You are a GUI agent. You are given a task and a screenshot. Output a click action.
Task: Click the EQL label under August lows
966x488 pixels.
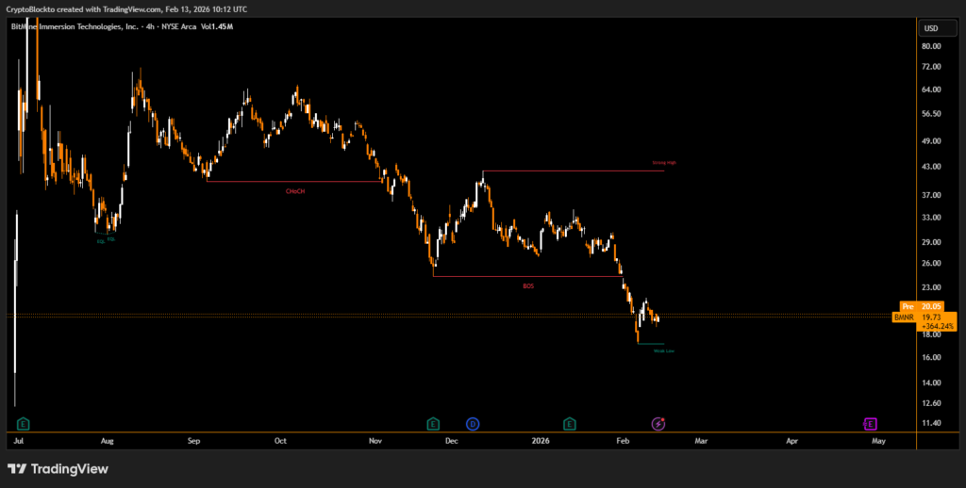pos(101,240)
